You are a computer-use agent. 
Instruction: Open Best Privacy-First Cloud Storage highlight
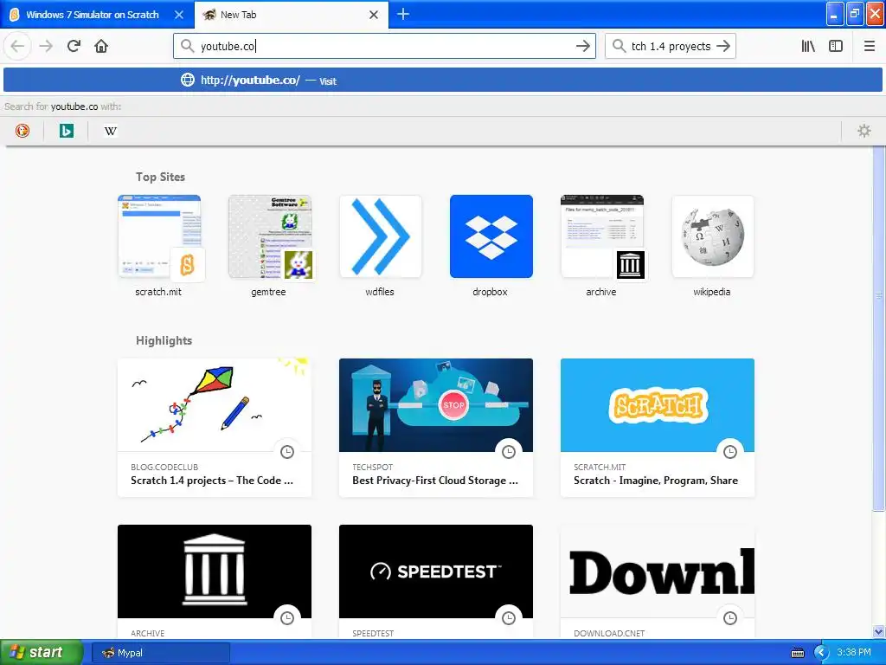pos(436,428)
